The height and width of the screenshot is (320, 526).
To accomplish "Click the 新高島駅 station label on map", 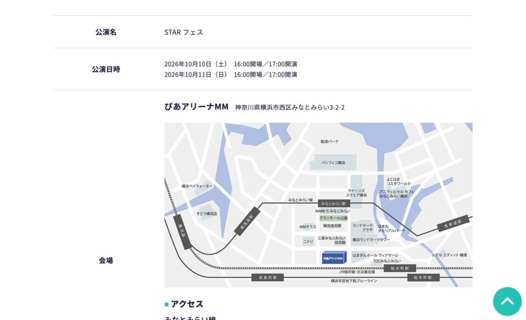I will click(x=247, y=221).
